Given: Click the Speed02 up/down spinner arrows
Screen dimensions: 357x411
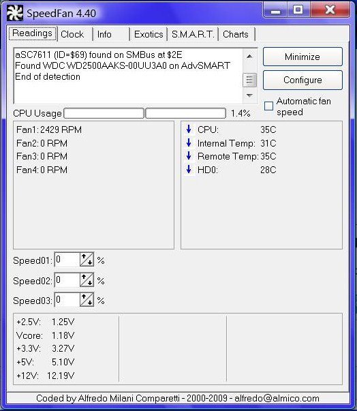Looking at the screenshot, I should click(x=87, y=279).
